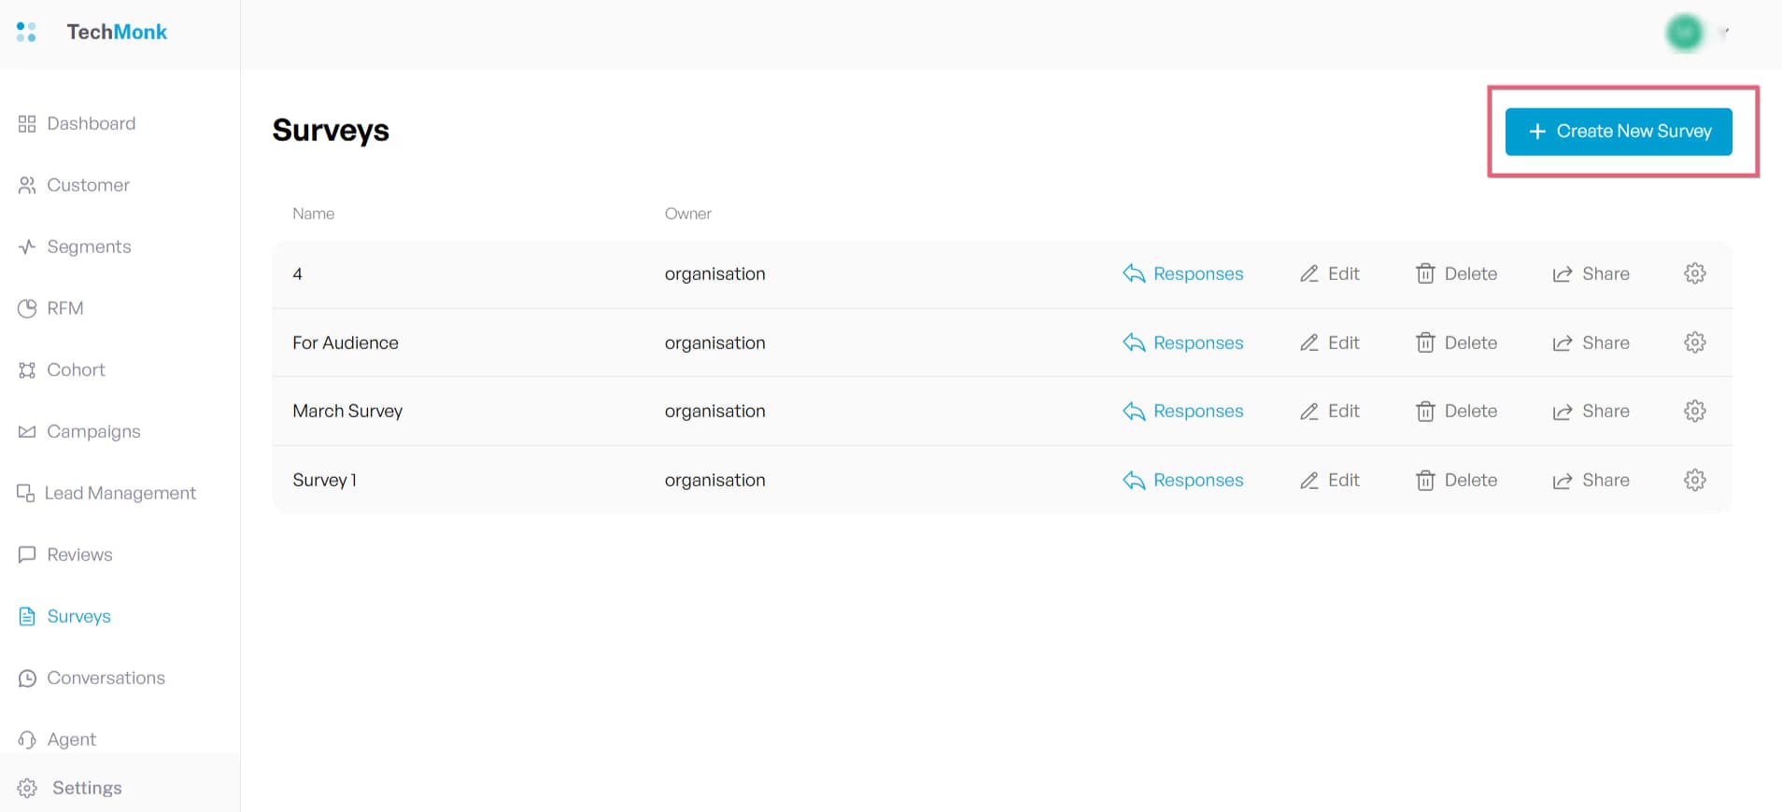
Task: Select the survey name 'March Survey'
Action: click(347, 411)
